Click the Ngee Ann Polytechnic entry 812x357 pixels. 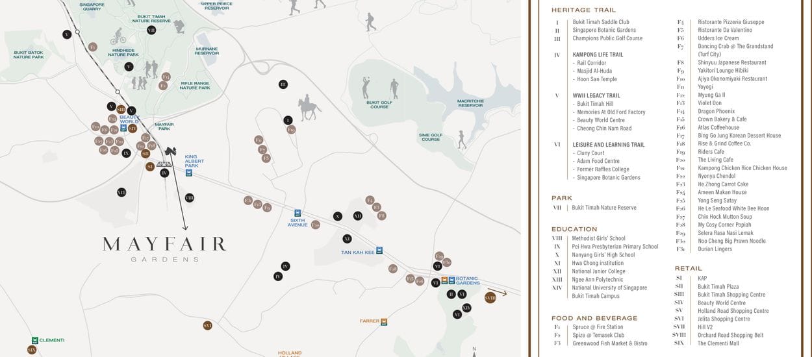(598, 280)
